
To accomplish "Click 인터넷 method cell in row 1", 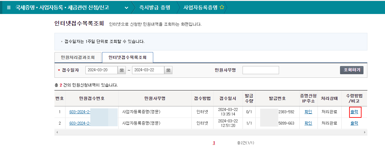I will 202,112.
